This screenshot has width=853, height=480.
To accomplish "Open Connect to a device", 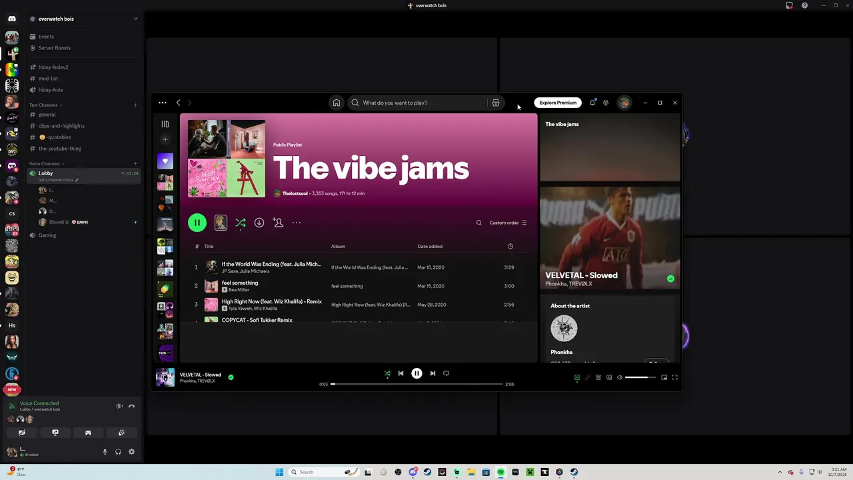I will 609,377.
